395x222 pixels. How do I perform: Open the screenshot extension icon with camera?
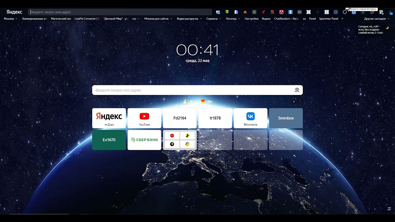pos(218,12)
